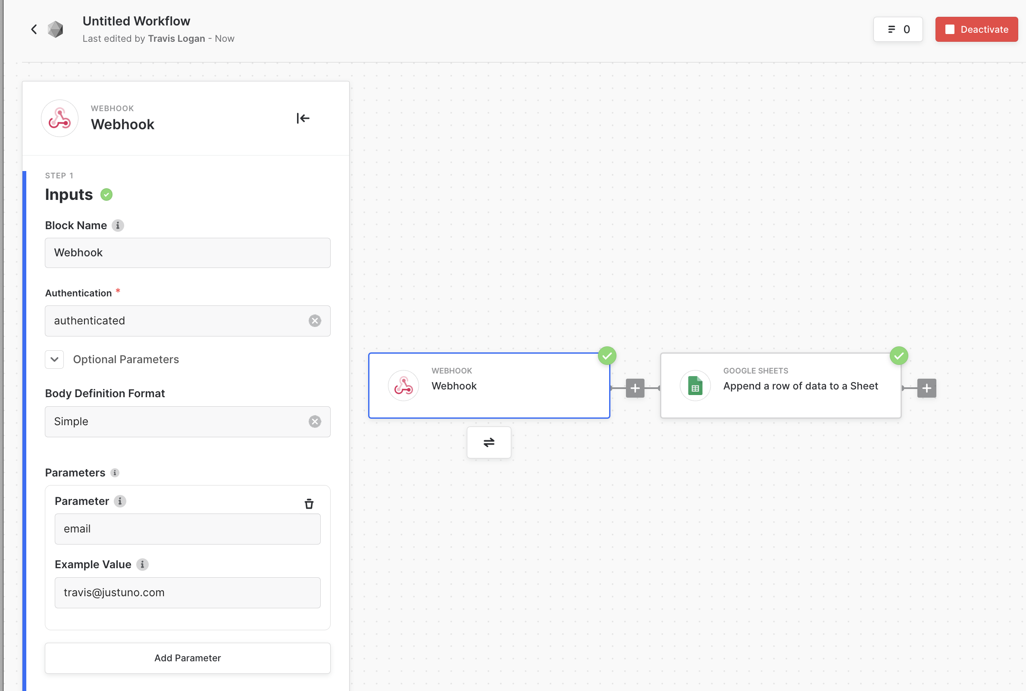Delete the email parameter with trash icon
1026x691 pixels.
coord(309,504)
